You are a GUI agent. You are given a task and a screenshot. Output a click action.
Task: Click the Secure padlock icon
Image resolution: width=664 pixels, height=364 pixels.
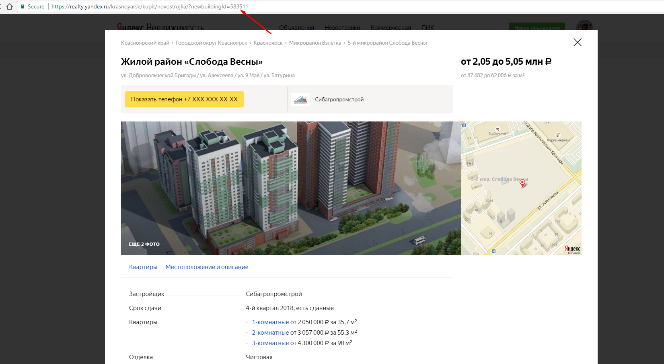[x=23, y=6]
